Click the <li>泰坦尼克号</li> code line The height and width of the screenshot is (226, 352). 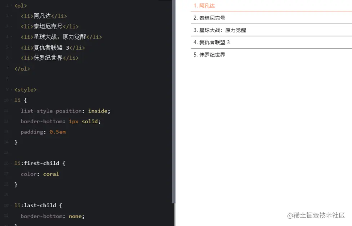[50, 27]
